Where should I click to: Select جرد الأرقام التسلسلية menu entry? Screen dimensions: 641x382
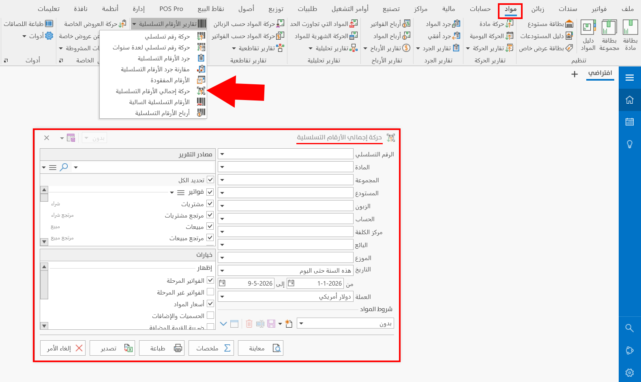click(x=153, y=58)
